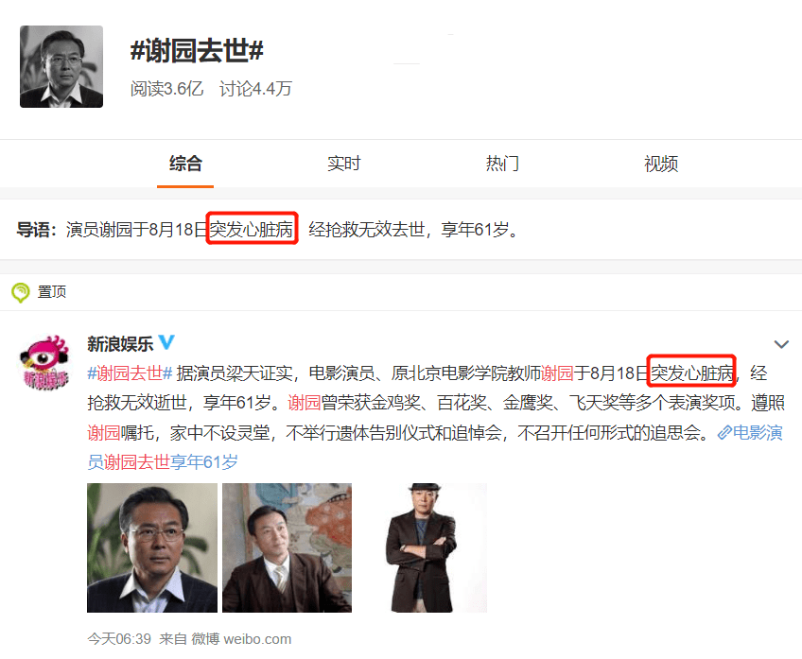
Task: Open the black-and-white topic portrait thumbnail
Action: tap(61, 66)
